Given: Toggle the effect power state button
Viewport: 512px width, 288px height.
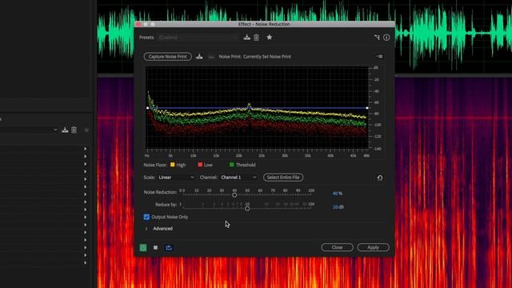Looking at the screenshot, I should coord(143,247).
